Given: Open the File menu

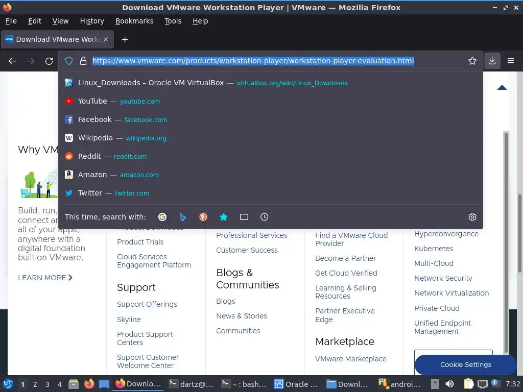Looking at the screenshot, I should 11,21.
